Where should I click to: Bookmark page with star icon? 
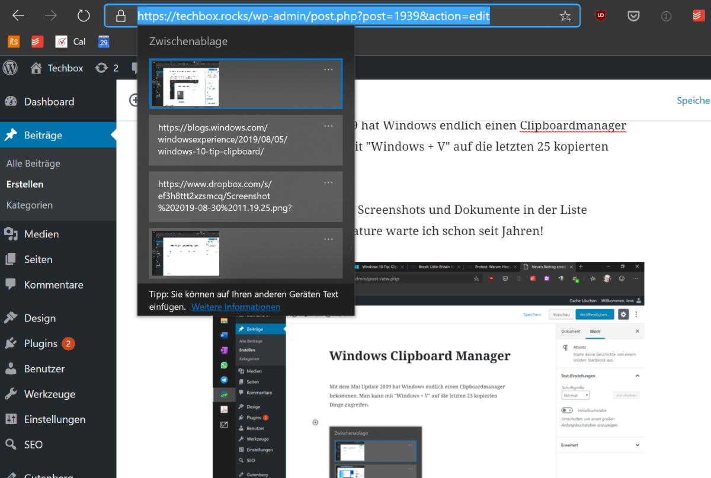[565, 16]
